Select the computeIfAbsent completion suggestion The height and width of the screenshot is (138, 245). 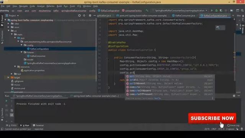click(170, 91)
